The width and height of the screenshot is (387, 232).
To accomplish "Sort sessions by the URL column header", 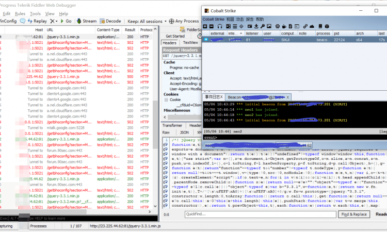I will click(x=70, y=30).
